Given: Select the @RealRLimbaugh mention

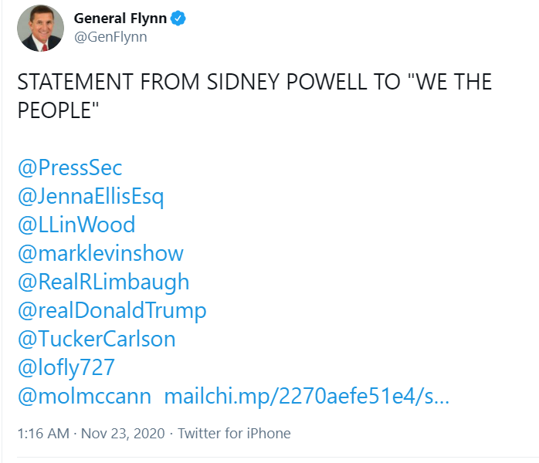Looking at the screenshot, I should click(103, 282).
